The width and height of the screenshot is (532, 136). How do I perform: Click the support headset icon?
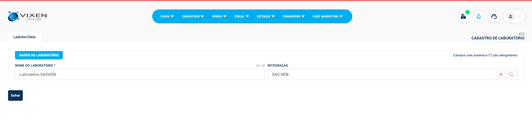point(494,16)
